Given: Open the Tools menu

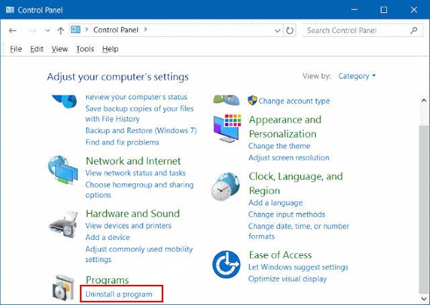Looking at the screenshot, I should click(85, 49).
